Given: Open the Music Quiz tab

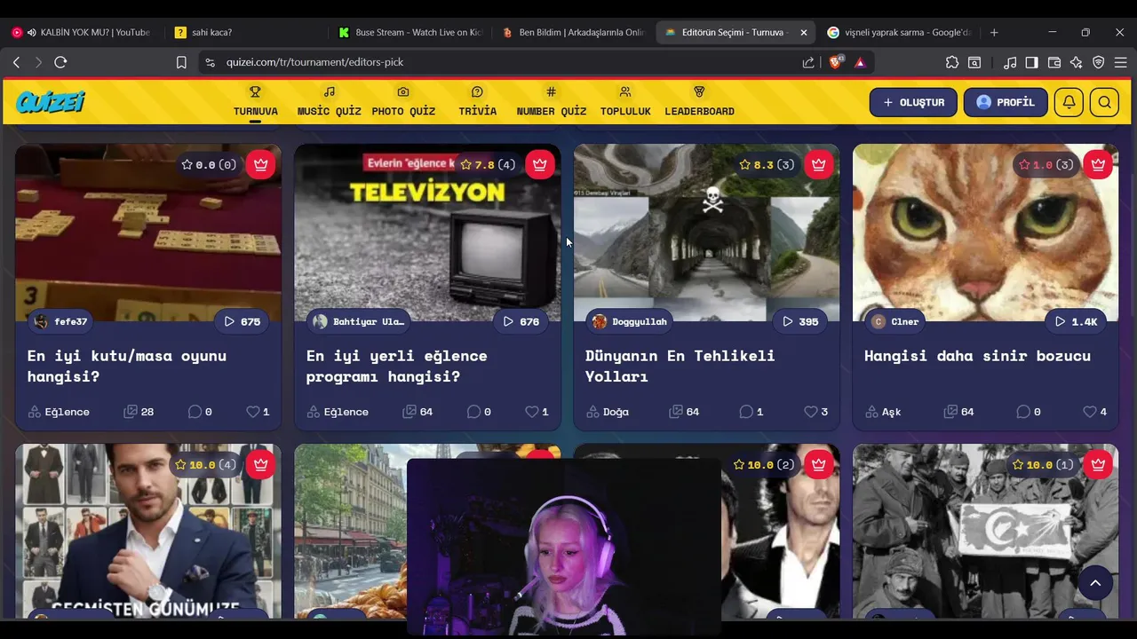Looking at the screenshot, I should coord(329,102).
